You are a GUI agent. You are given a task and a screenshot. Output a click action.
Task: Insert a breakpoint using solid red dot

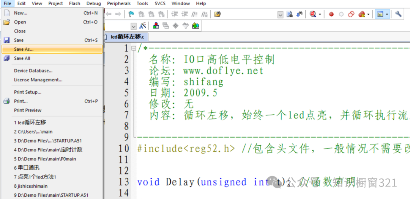pos(331,14)
